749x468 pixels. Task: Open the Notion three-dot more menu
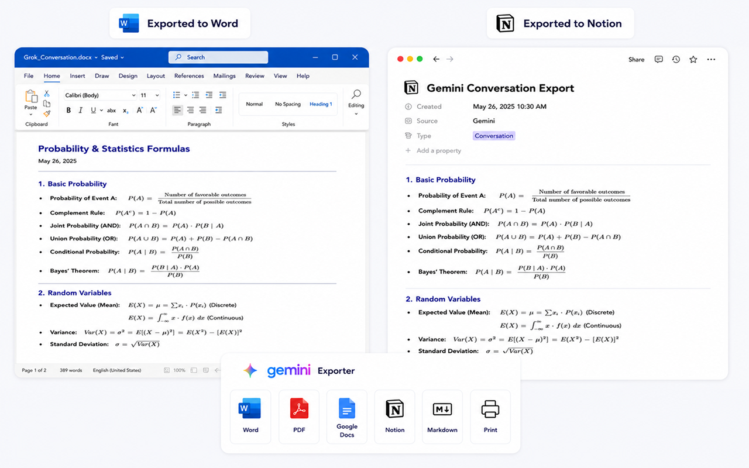[x=711, y=59]
